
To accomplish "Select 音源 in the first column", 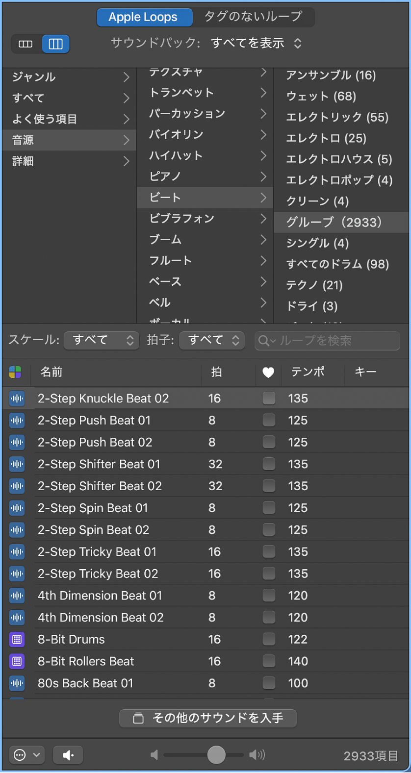I will (x=70, y=140).
